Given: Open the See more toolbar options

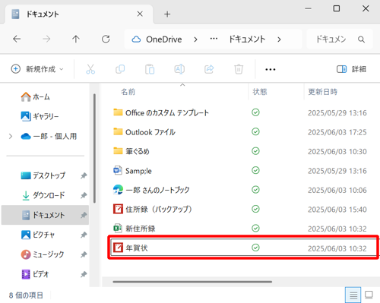Looking at the screenshot, I should tap(271, 69).
